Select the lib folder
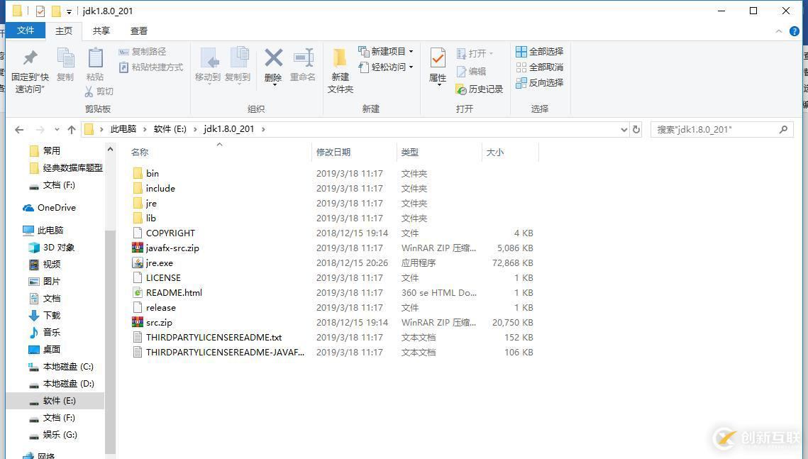Screen dimensions: 808x459 tap(144, 218)
